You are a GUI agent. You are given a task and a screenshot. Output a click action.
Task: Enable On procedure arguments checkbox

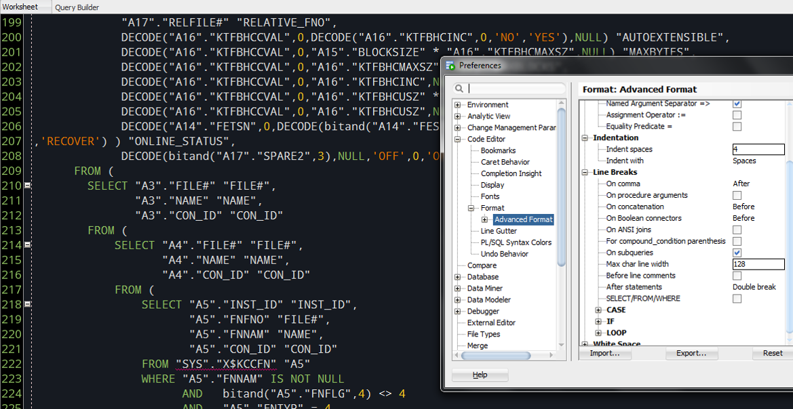[737, 196]
